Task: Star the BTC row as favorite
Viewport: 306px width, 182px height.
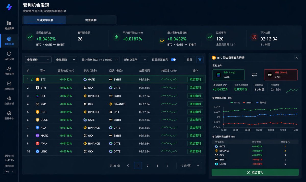Action: 32,79
